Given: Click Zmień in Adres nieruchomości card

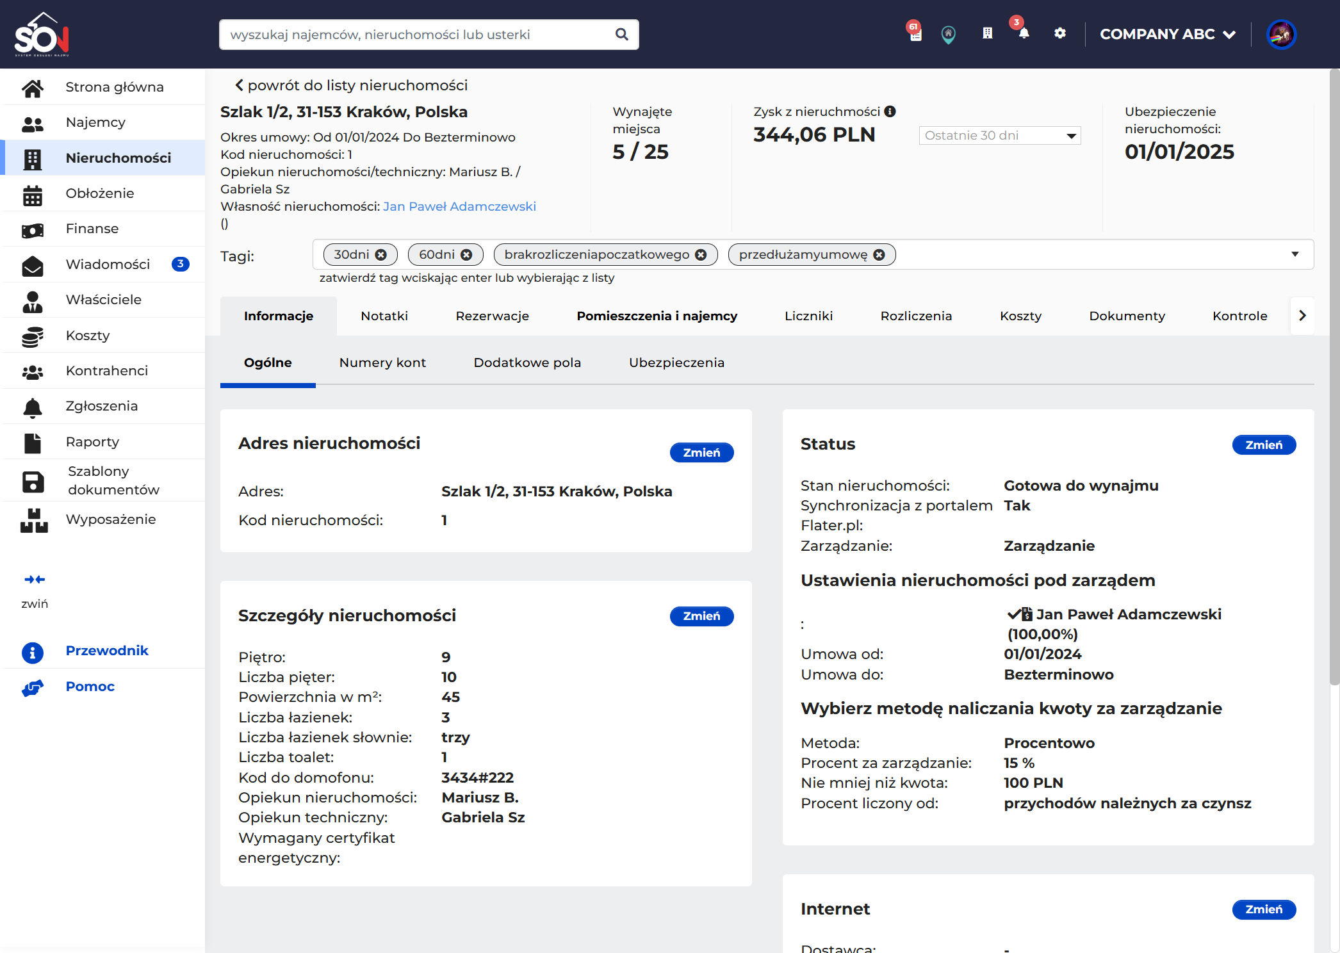Looking at the screenshot, I should click(701, 453).
